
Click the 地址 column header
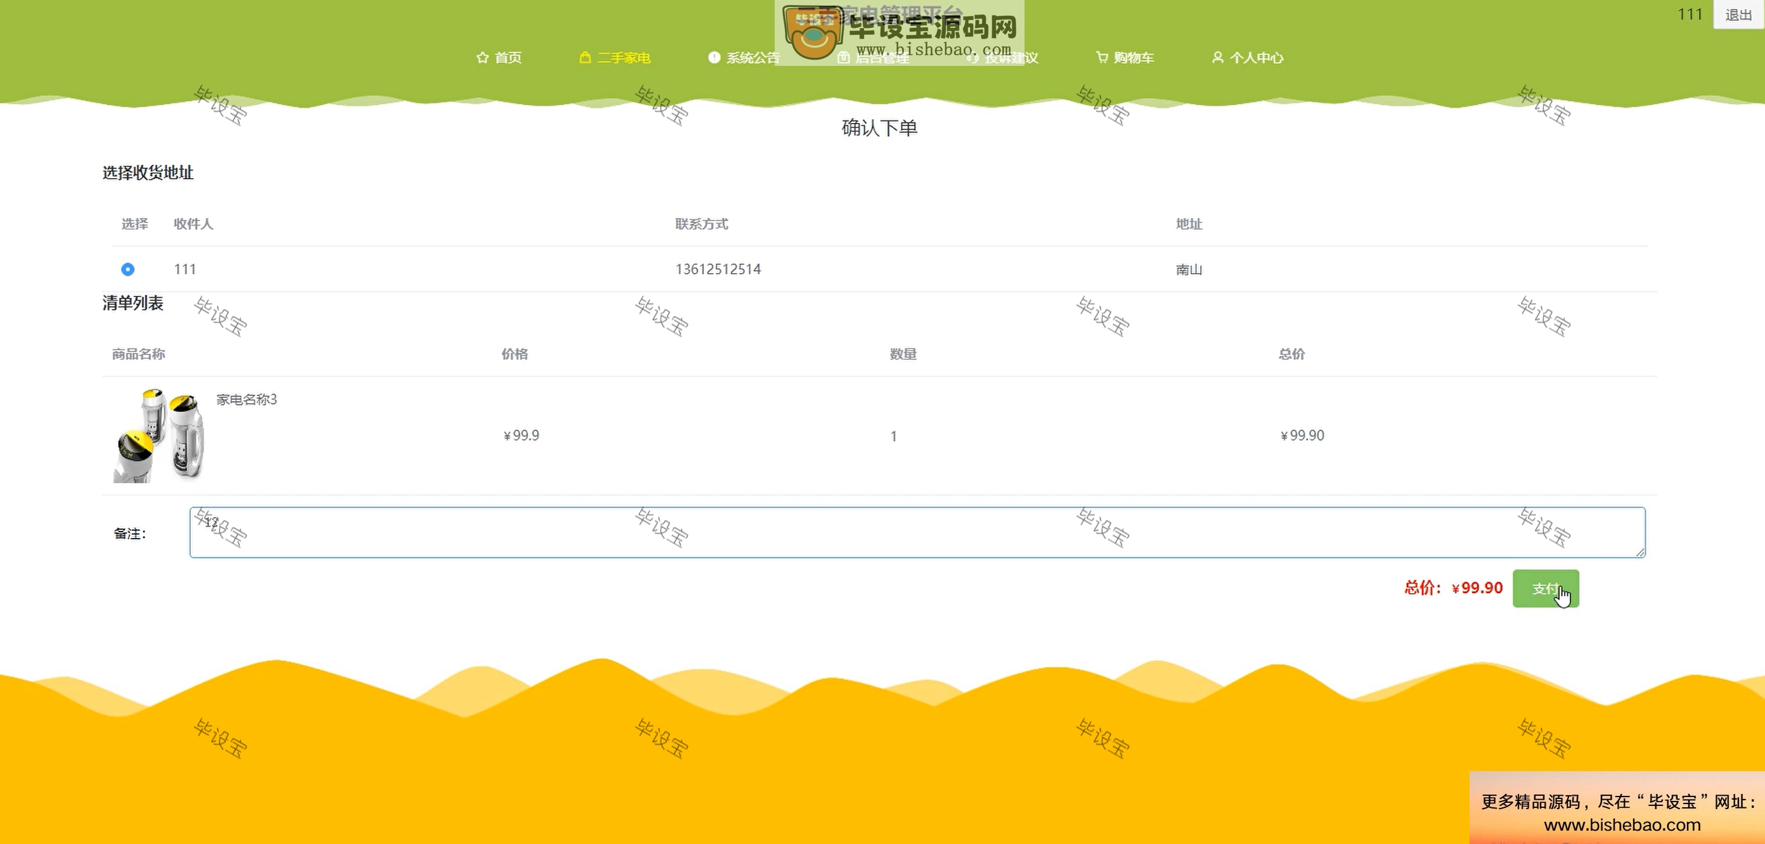click(x=1189, y=224)
